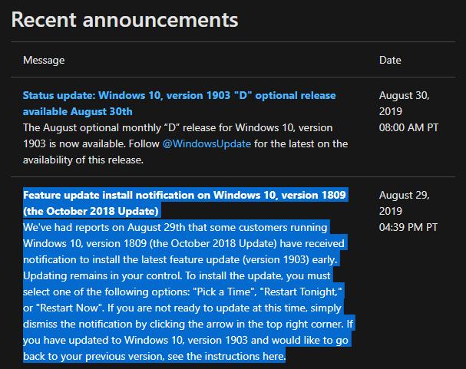Click the "here" link after "see the instructions"
Screen dimensions: 466x369
tap(273, 357)
